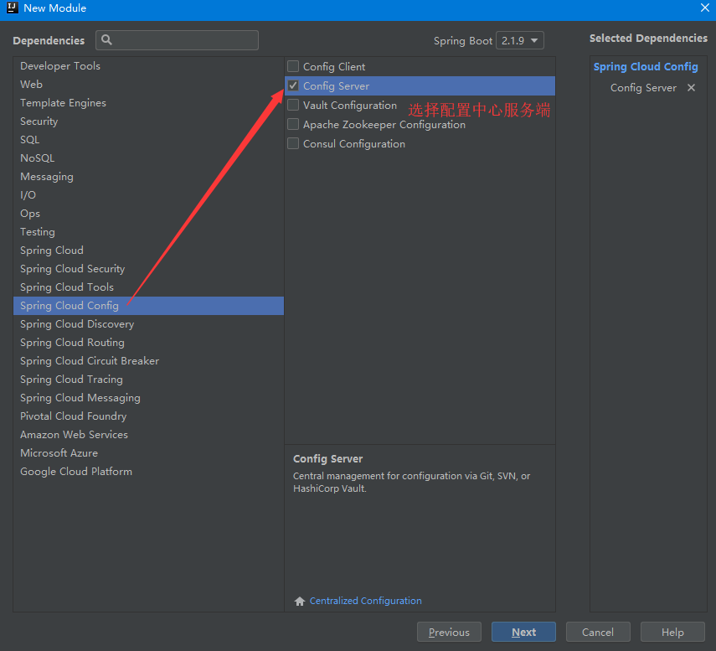This screenshot has width=716, height=651.
Task: Proceed with the Next button
Action: (523, 632)
